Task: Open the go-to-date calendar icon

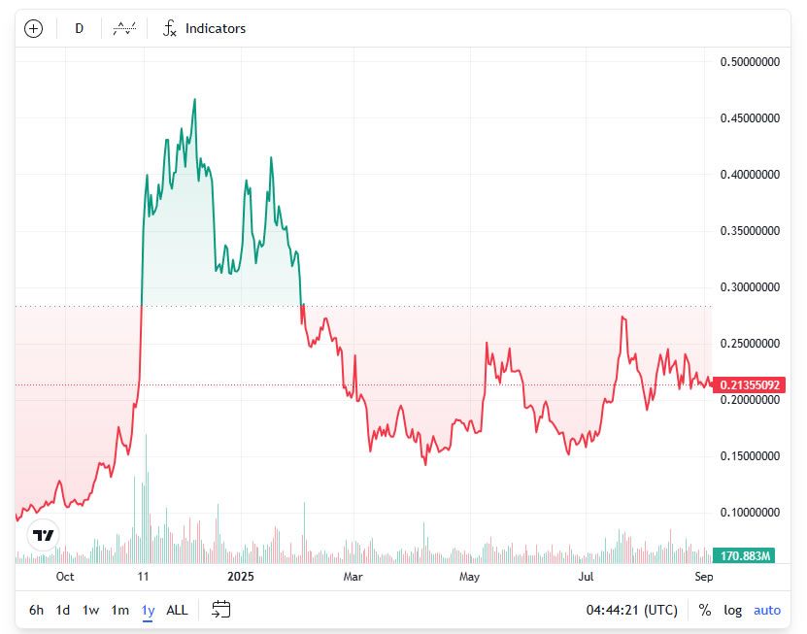Action: (221, 610)
